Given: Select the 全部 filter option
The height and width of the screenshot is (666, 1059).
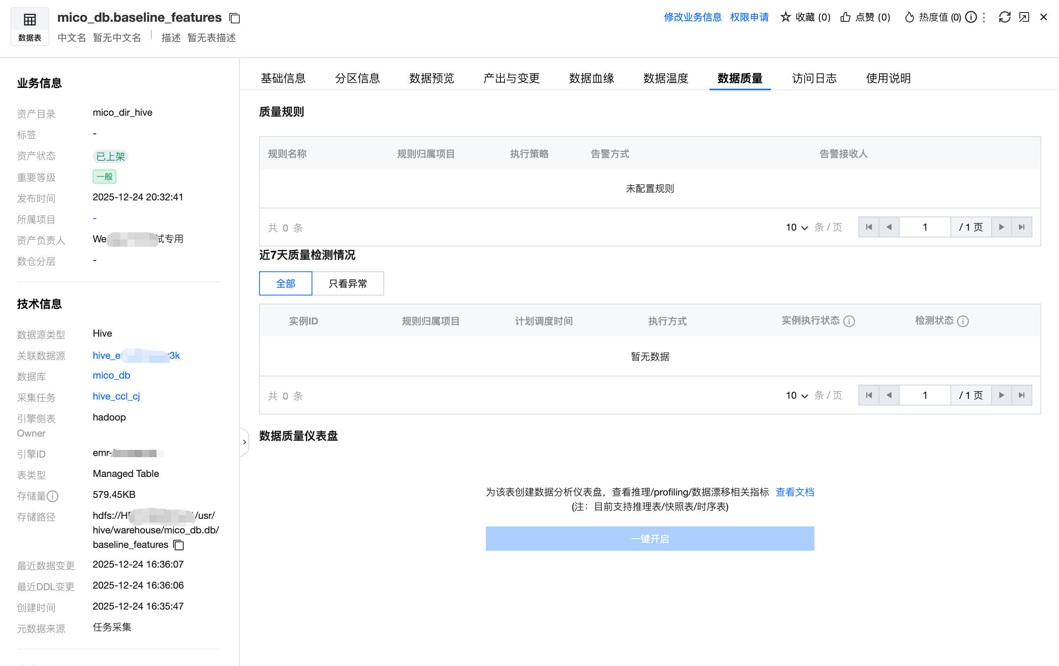Looking at the screenshot, I should tap(285, 283).
